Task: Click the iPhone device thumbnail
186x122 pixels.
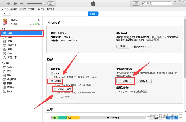Action: click(5, 22)
